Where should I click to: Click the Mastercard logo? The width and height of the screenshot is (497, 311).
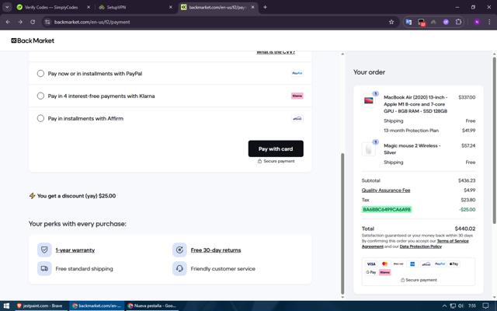pos(385,264)
